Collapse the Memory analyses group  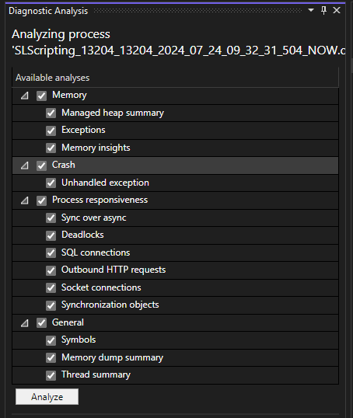tap(25, 96)
